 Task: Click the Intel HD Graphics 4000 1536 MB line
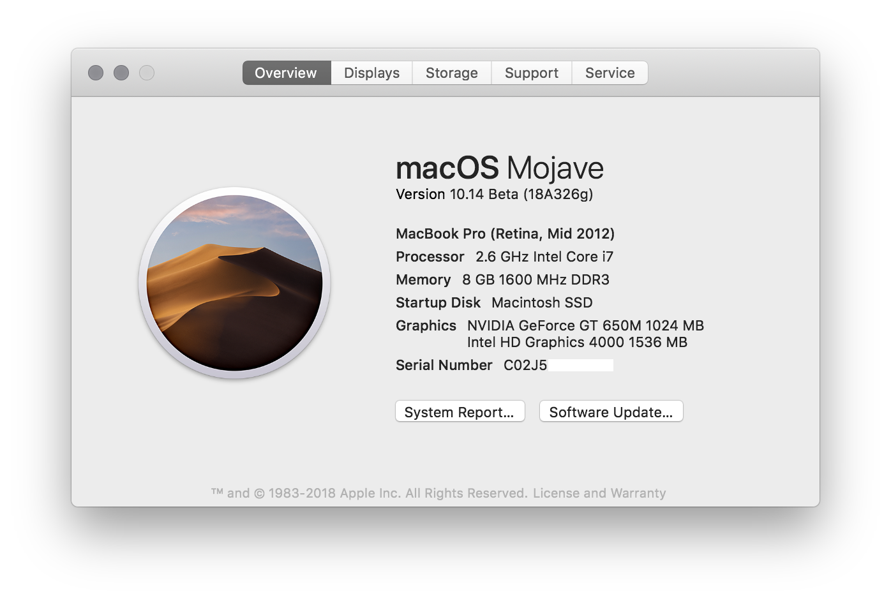578,342
